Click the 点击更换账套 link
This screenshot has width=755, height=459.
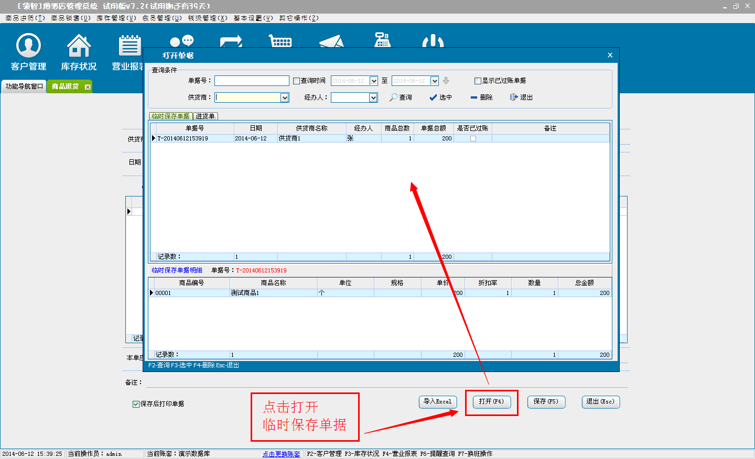[282, 454]
